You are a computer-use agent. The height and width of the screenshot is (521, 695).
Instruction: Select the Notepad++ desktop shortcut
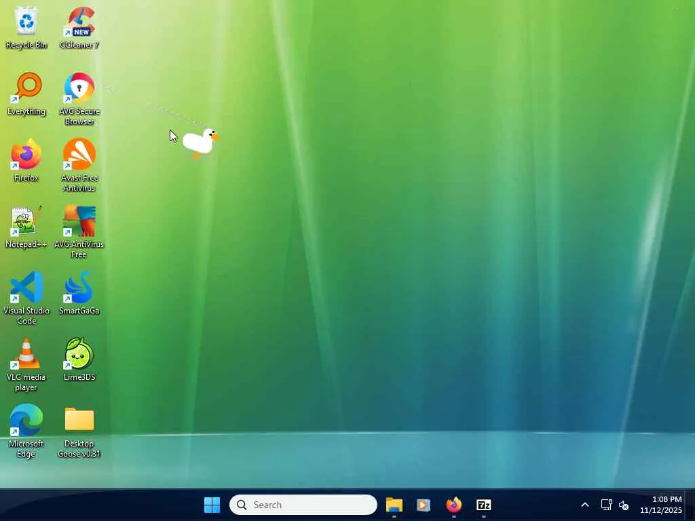click(26, 227)
